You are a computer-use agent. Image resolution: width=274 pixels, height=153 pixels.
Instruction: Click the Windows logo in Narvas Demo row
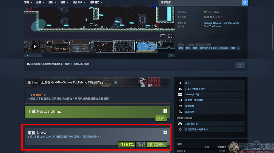(x=165, y=111)
